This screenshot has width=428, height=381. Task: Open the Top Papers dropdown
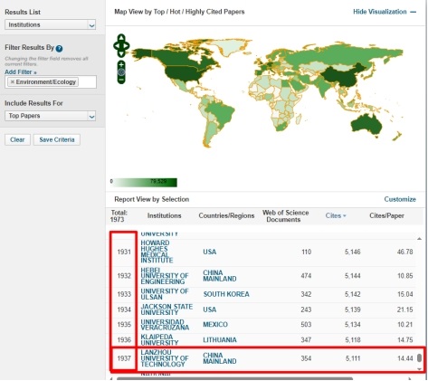coord(50,116)
